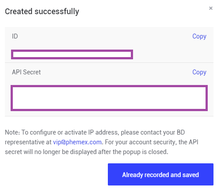Viewport: 221px width, 193px height.
Task: Click the Created successfully heading
Action: 42,12
